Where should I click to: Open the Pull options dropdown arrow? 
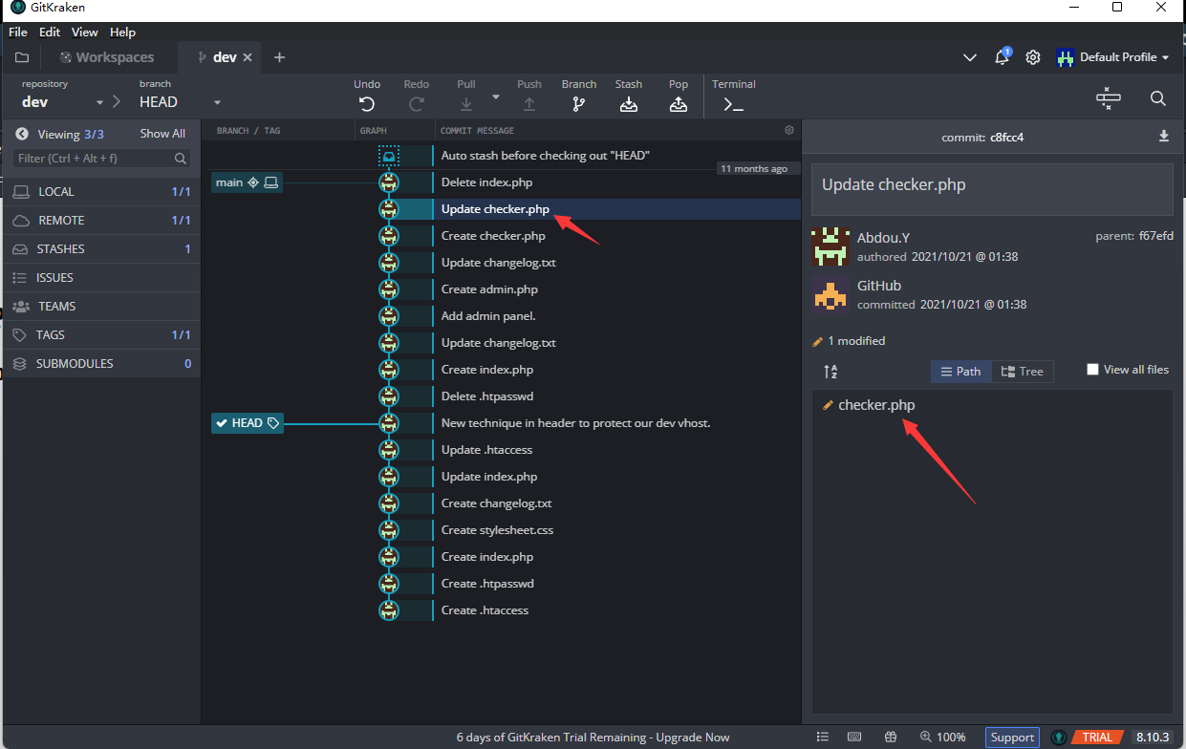(x=495, y=97)
